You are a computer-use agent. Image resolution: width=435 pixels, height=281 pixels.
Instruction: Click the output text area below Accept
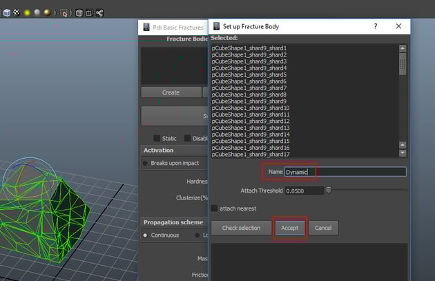(309, 262)
